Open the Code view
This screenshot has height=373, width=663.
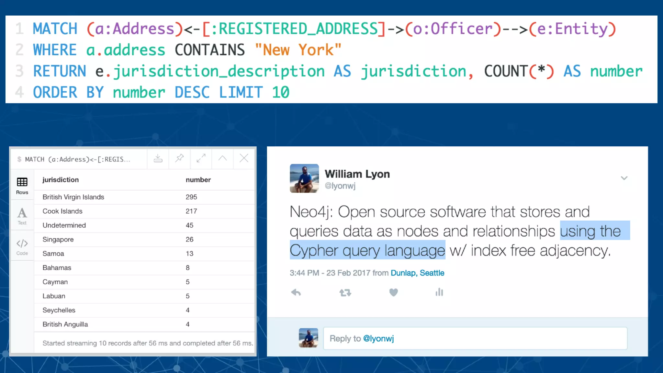click(22, 247)
